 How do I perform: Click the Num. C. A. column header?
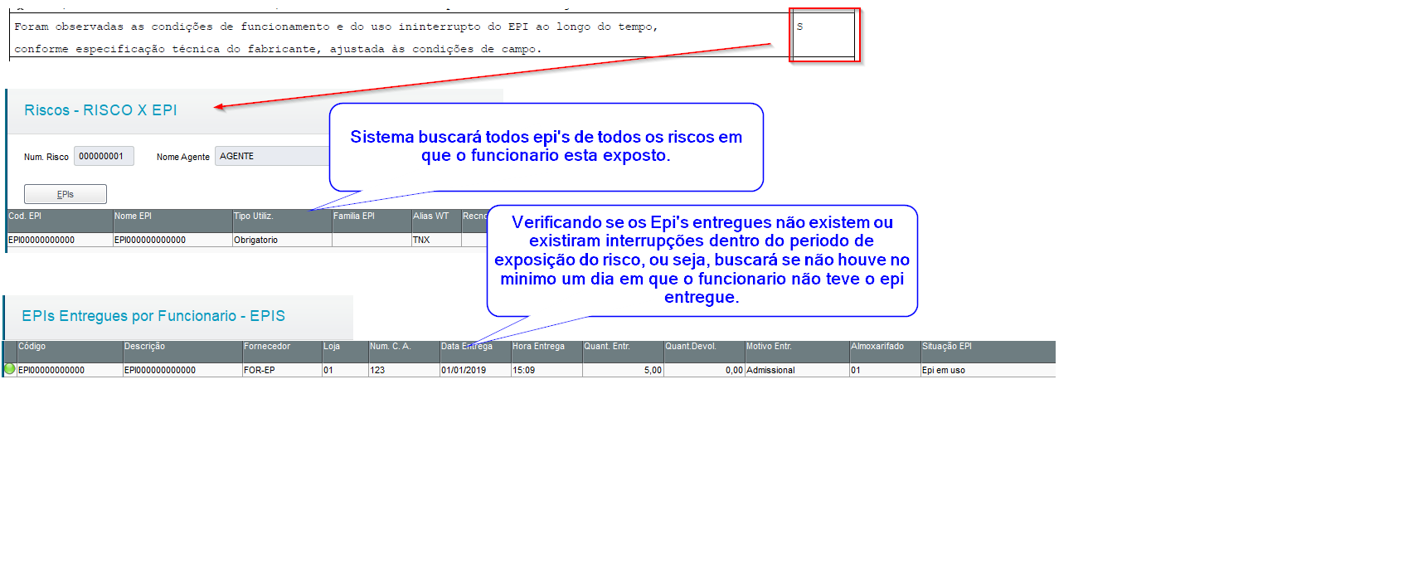[404, 352]
